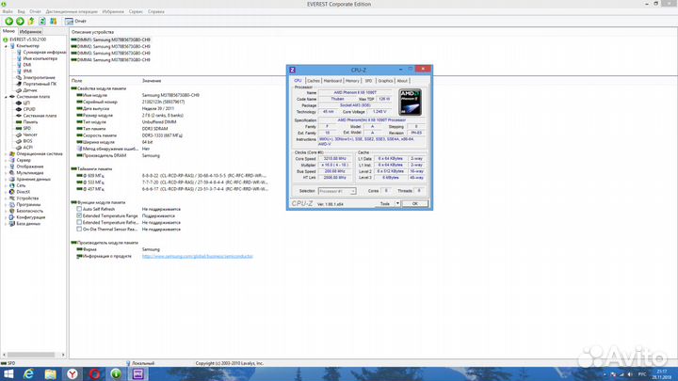
Task: Click the Безопасность shield icon
Action: pos(12,211)
